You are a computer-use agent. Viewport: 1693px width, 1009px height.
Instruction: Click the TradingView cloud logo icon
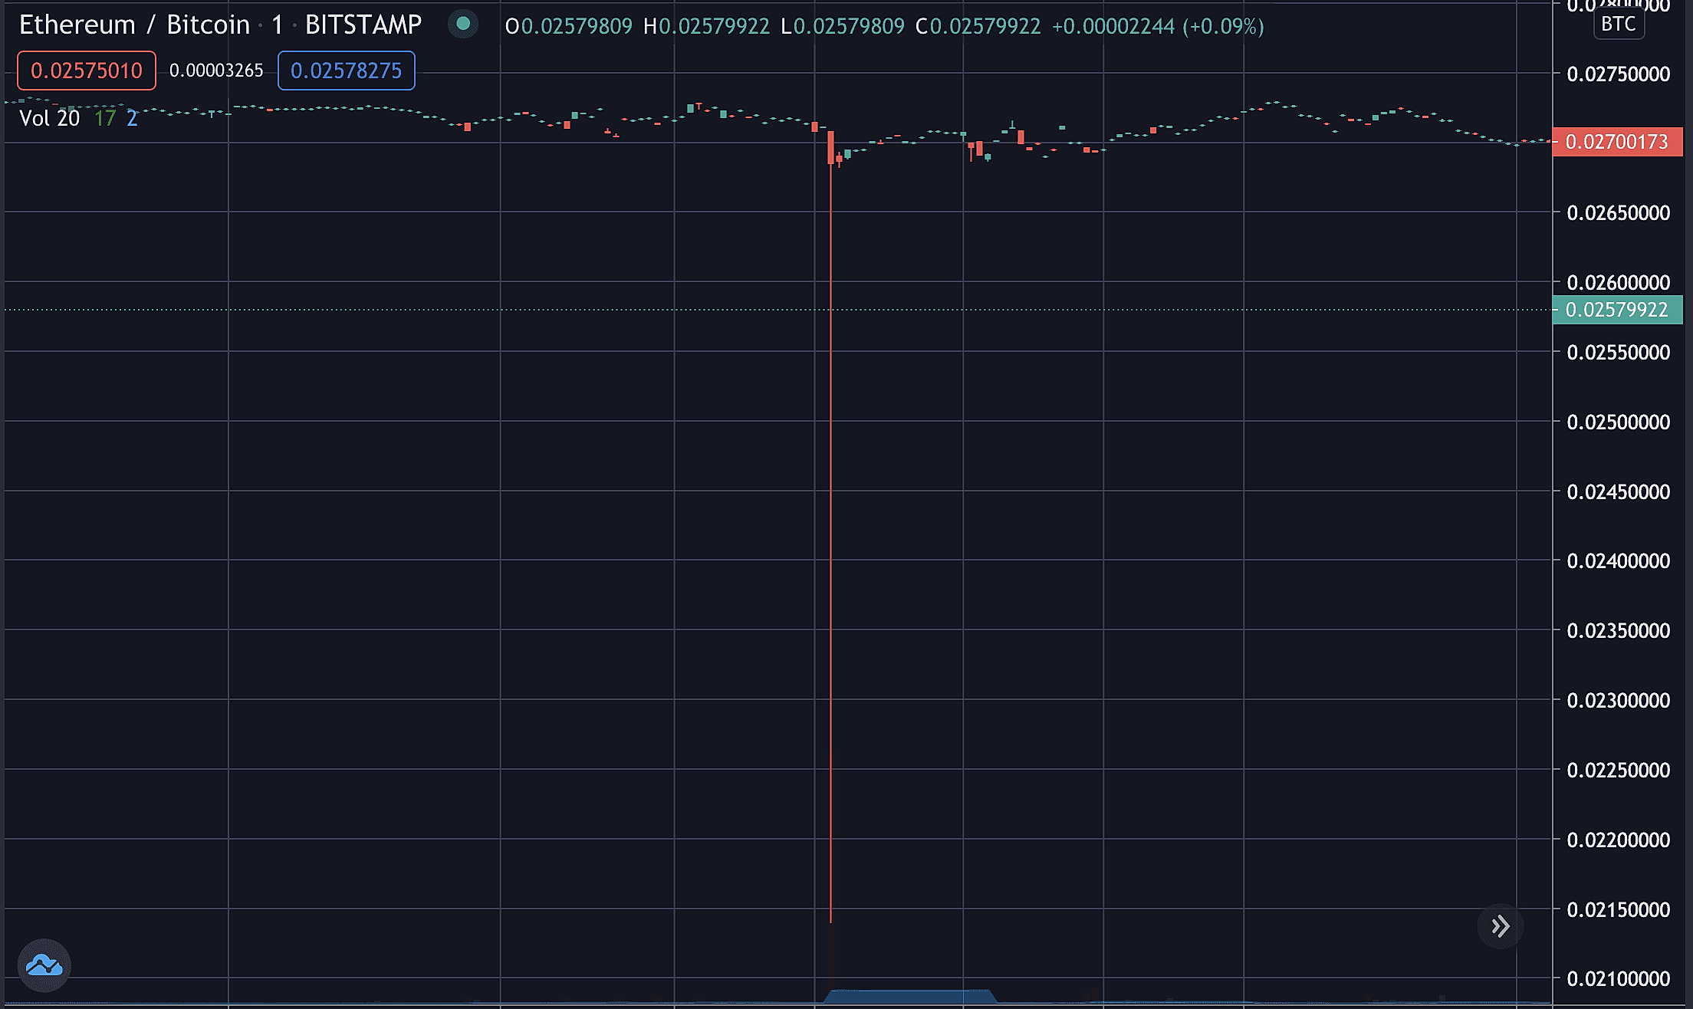tap(44, 965)
